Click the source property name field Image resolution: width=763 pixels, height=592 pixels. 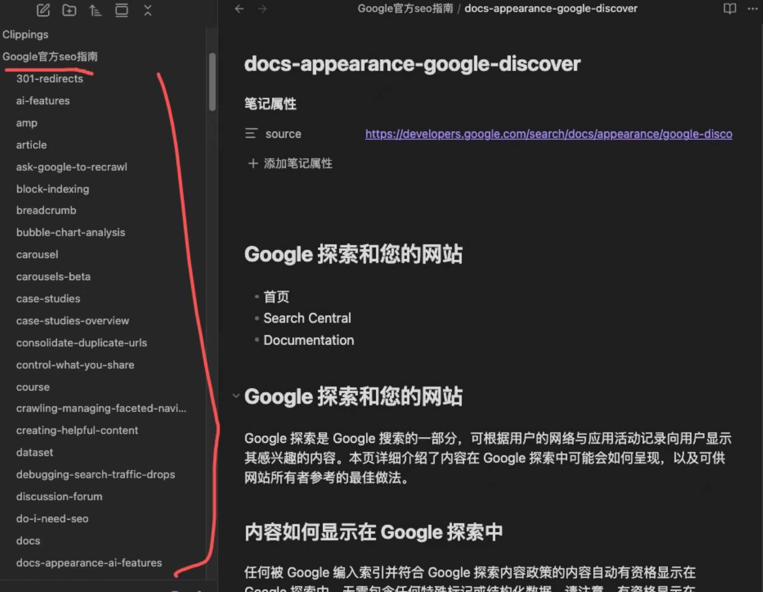click(x=284, y=134)
